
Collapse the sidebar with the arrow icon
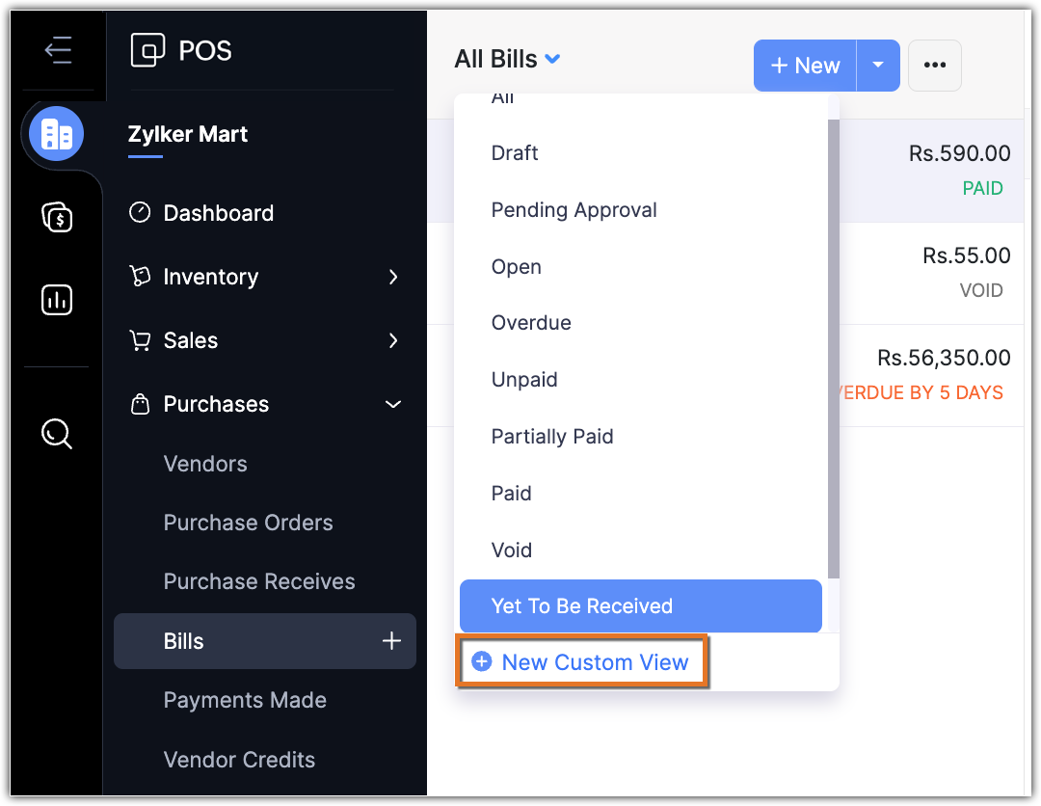click(x=58, y=50)
